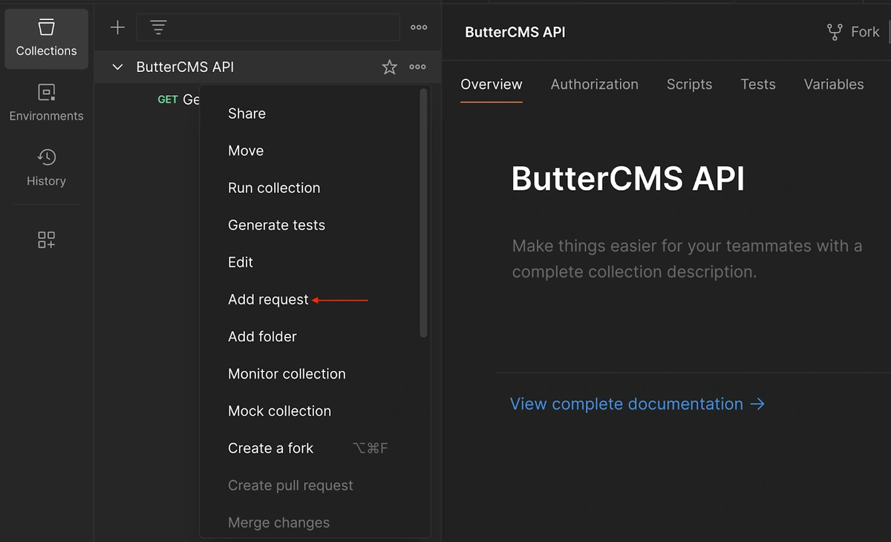Open the Environments sidebar tab

tap(46, 103)
